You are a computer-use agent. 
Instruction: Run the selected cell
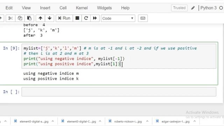pyautogui.click(x=64, y=18)
